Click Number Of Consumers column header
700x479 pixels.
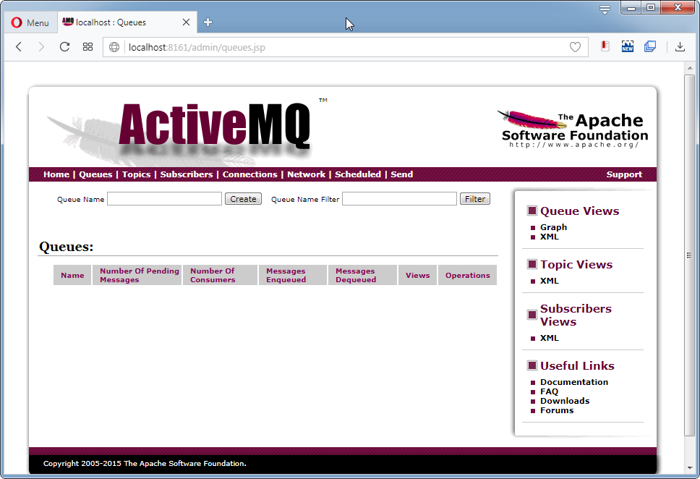point(220,275)
